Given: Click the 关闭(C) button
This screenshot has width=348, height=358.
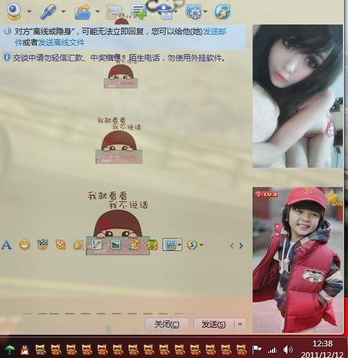Looking at the screenshot, I should click(x=167, y=324).
